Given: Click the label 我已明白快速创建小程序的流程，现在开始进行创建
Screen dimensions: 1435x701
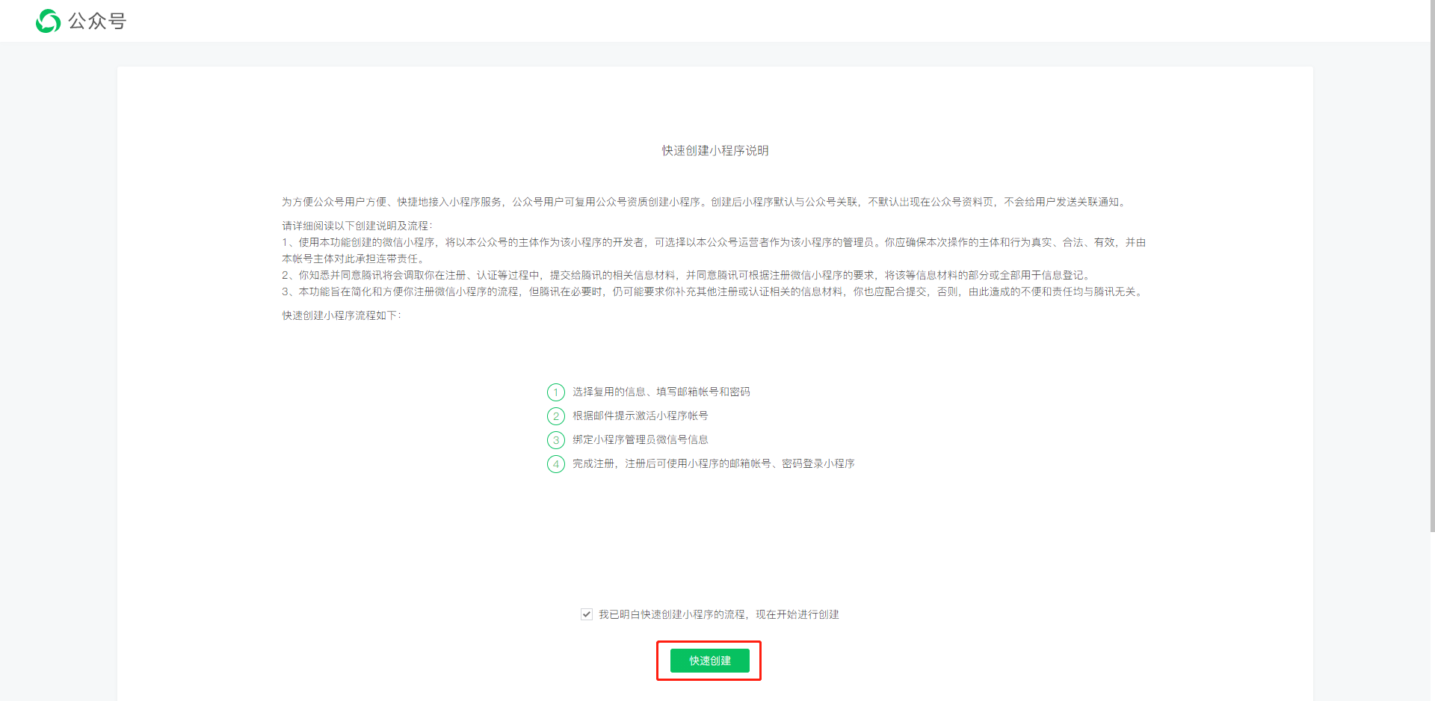Looking at the screenshot, I should (x=719, y=614).
